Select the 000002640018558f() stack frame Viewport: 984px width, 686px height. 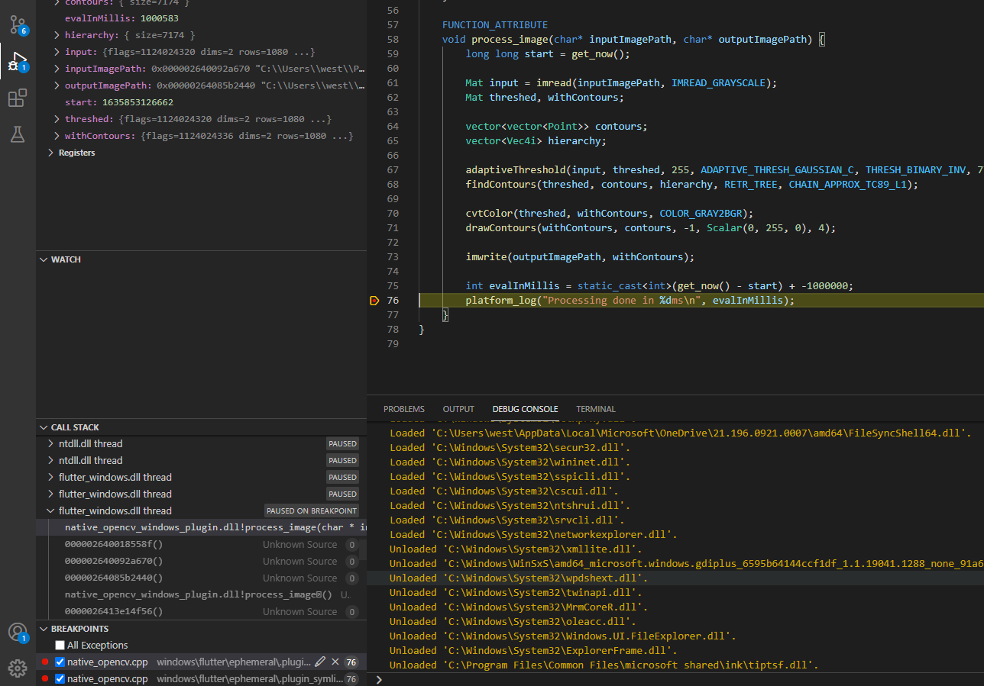114,545
